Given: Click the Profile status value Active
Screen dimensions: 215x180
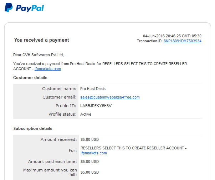Looking at the screenshot, I should coord(86,114).
